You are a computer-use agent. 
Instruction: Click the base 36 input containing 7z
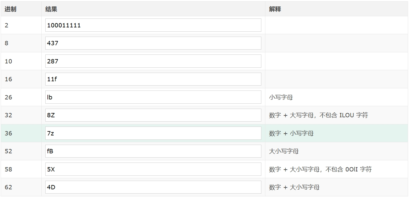pos(153,133)
